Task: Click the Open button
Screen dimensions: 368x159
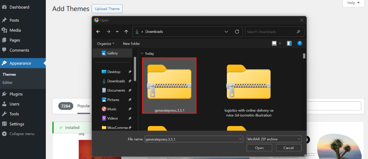Action: 259,148
